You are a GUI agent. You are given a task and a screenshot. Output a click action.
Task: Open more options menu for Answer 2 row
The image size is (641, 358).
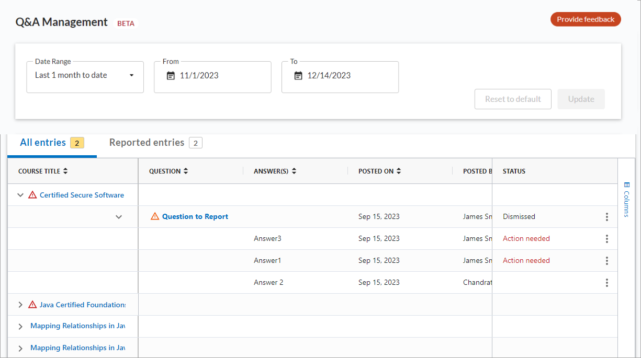pyautogui.click(x=606, y=283)
